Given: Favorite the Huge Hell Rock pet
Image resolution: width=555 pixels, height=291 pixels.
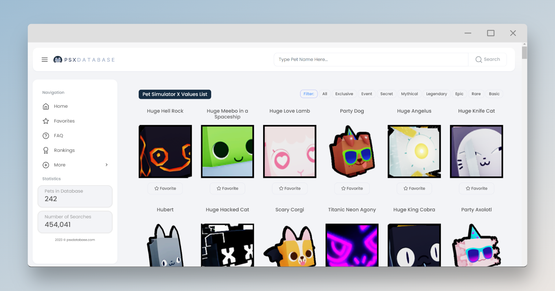Looking at the screenshot, I should pos(165,188).
